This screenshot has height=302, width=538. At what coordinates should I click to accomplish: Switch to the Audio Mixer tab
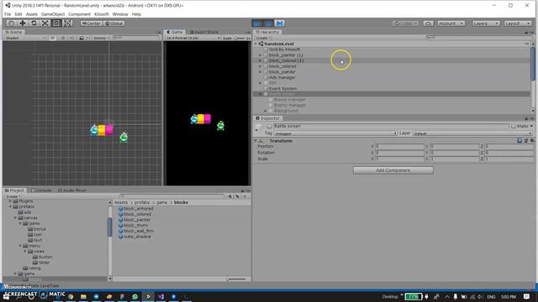click(x=71, y=190)
